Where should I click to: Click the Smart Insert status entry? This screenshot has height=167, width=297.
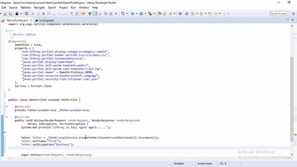click(x=205, y=163)
